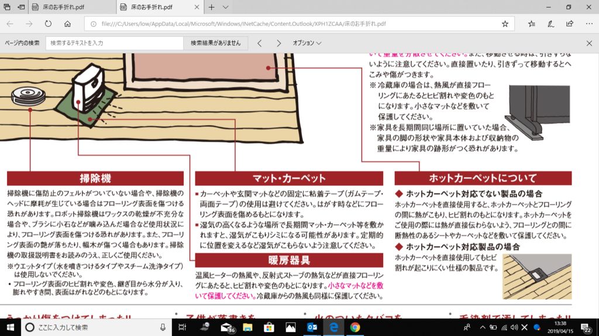Open Task View from the taskbar
The image size is (599, 336).
tap(183, 327)
